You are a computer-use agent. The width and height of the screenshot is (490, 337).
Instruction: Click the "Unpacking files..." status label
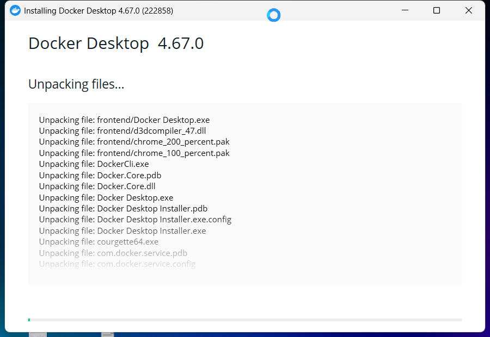(76, 84)
